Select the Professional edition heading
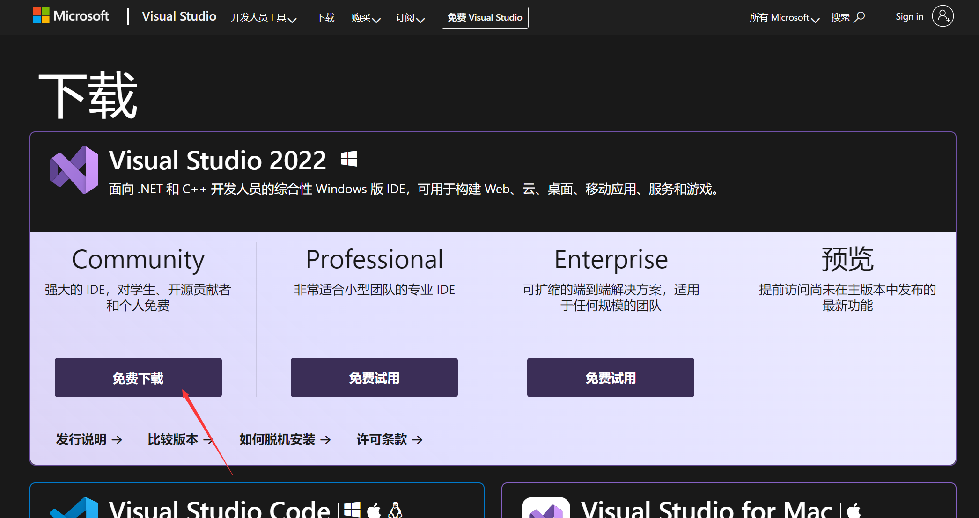This screenshot has height=518, width=979. tap(375, 259)
